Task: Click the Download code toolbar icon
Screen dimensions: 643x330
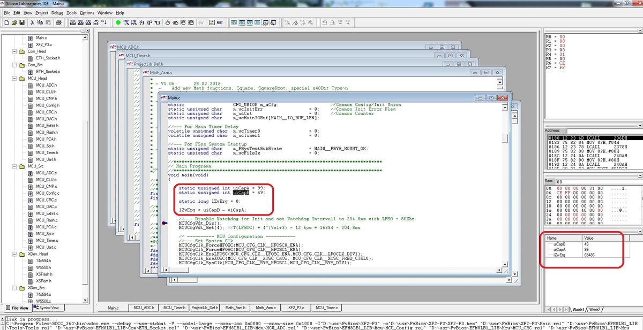Action: pos(104,22)
